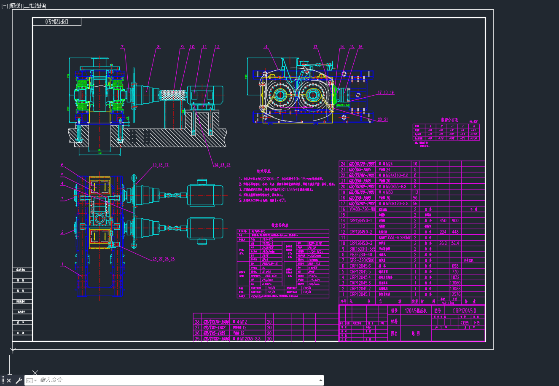Select weight value 13088
The width and height of the screenshot is (559, 386).
click(x=455, y=289)
